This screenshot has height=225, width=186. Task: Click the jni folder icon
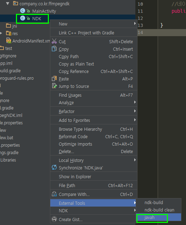tap(9, 26)
